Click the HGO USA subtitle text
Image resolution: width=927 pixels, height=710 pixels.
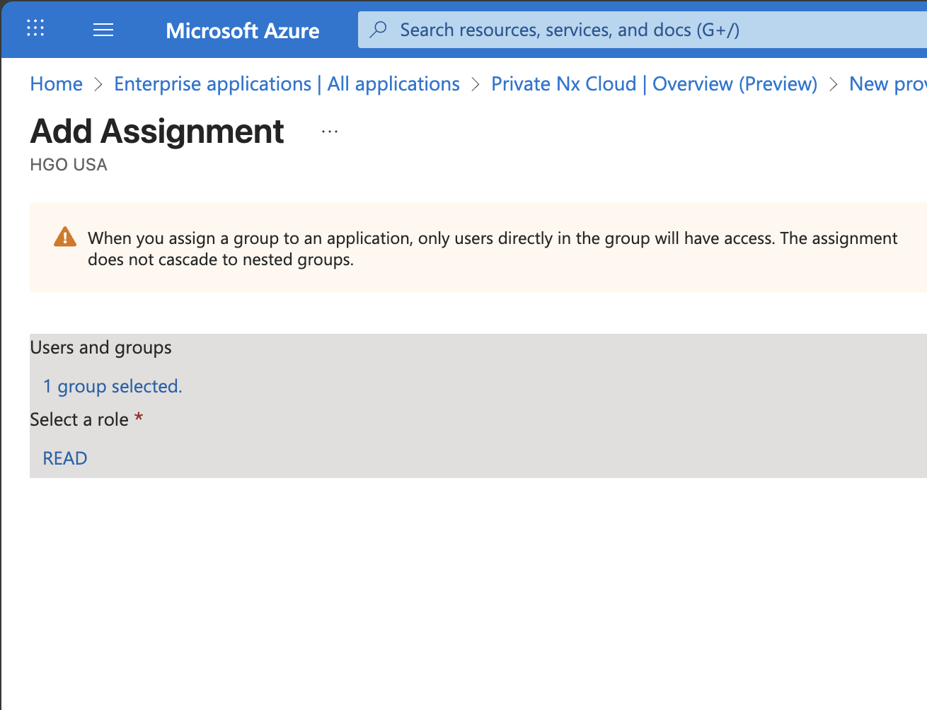point(69,165)
